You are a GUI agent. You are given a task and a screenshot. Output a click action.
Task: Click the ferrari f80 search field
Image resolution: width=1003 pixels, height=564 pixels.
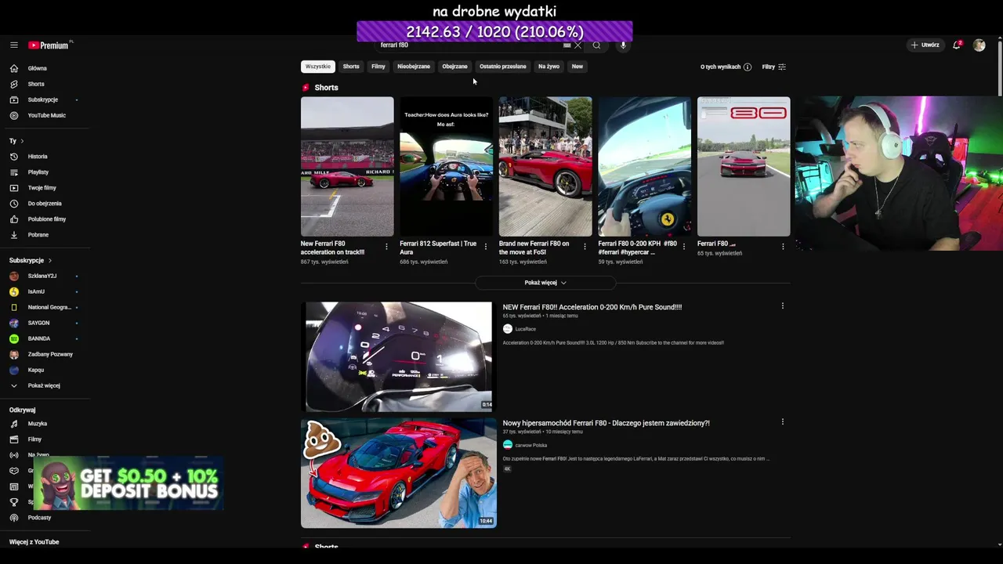click(469, 45)
